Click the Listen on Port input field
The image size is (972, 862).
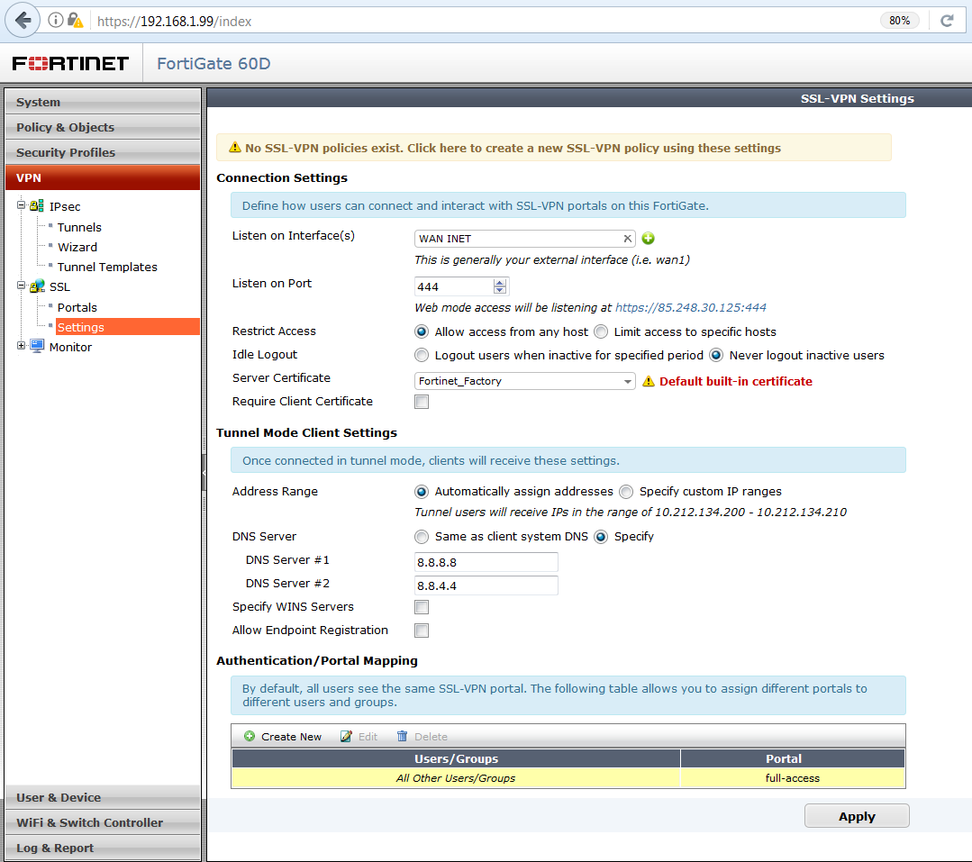pos(454,286)
